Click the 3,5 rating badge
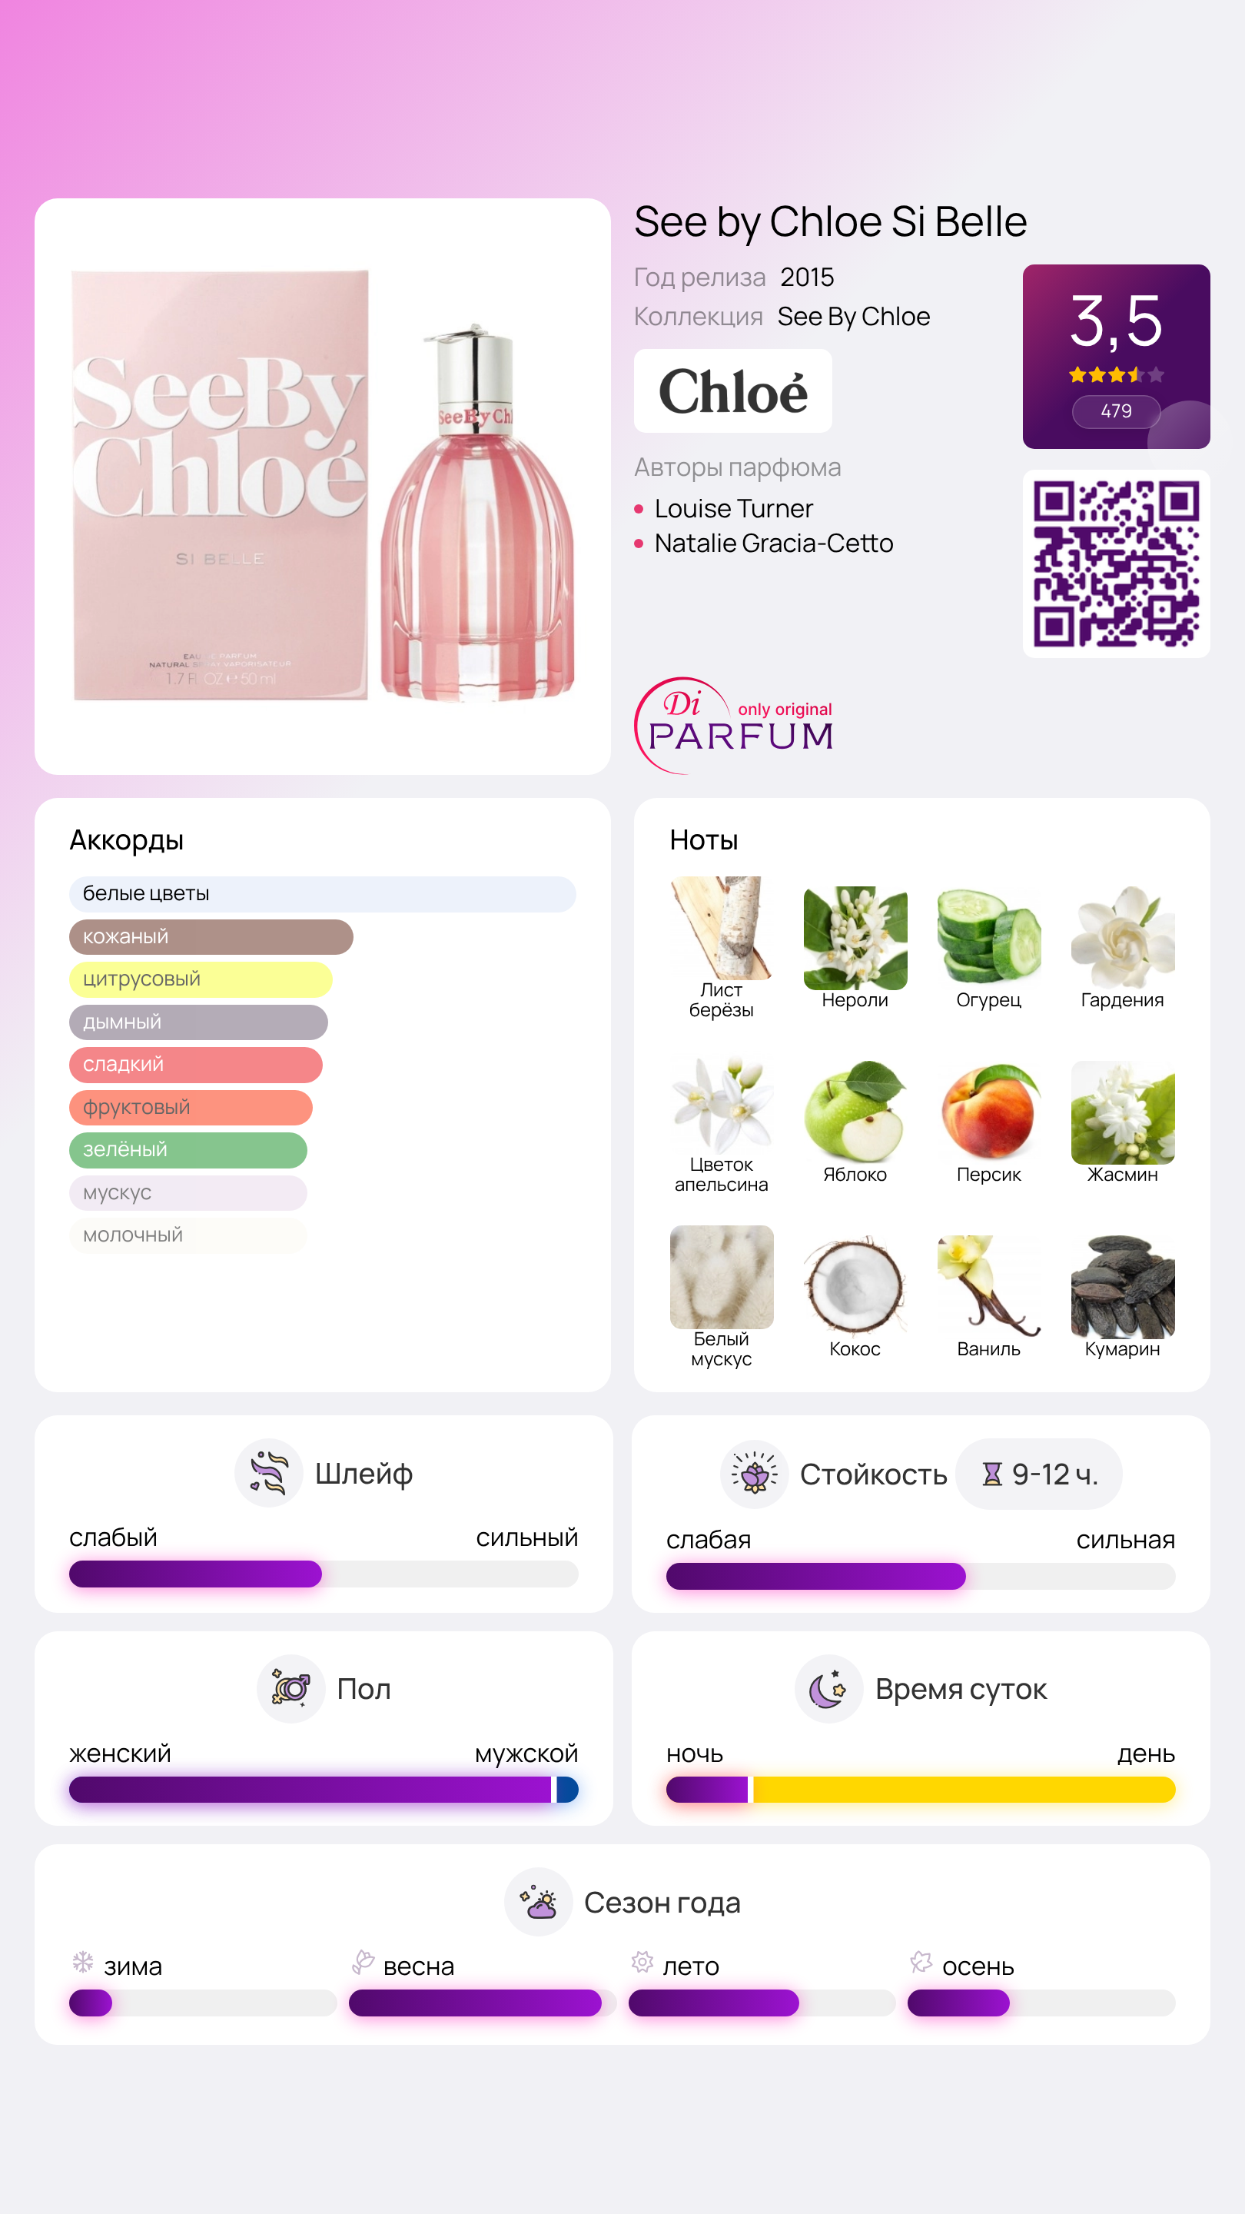 click(1116, 357)
